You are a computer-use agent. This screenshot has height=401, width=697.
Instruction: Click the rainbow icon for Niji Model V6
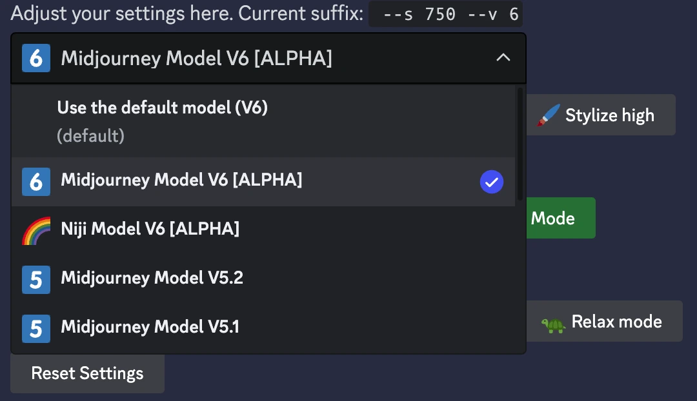pos(36,230)
